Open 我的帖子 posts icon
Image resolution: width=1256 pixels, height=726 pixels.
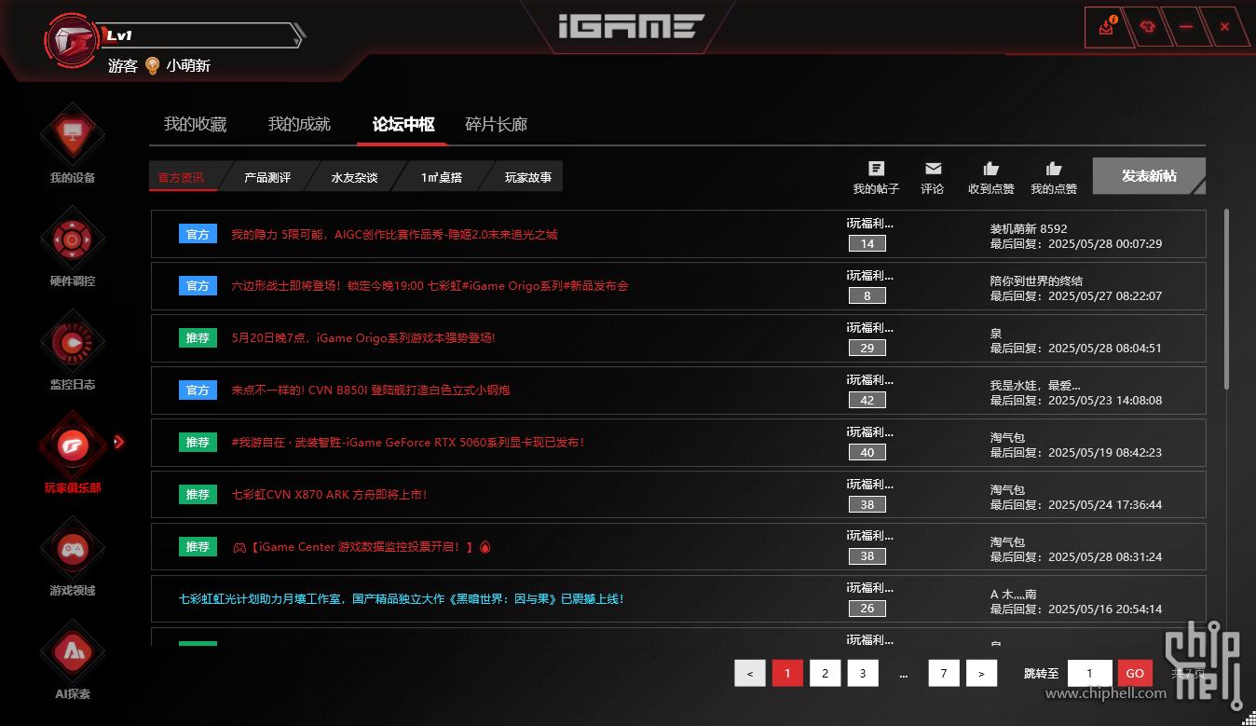coord(876,169)
